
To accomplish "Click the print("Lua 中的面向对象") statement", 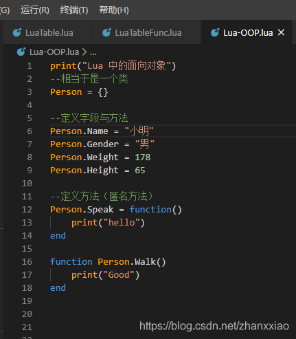I will pos(113,66).
